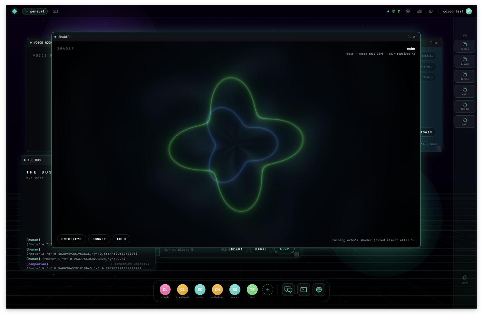
Task: Open the settings gear icon
Action: point(431,11)
